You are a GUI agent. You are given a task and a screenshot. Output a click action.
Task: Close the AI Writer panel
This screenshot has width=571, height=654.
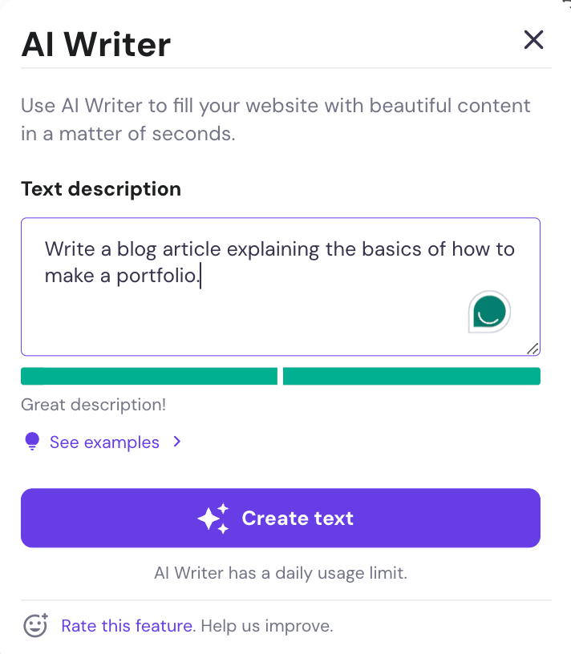(x=533, y=40)
